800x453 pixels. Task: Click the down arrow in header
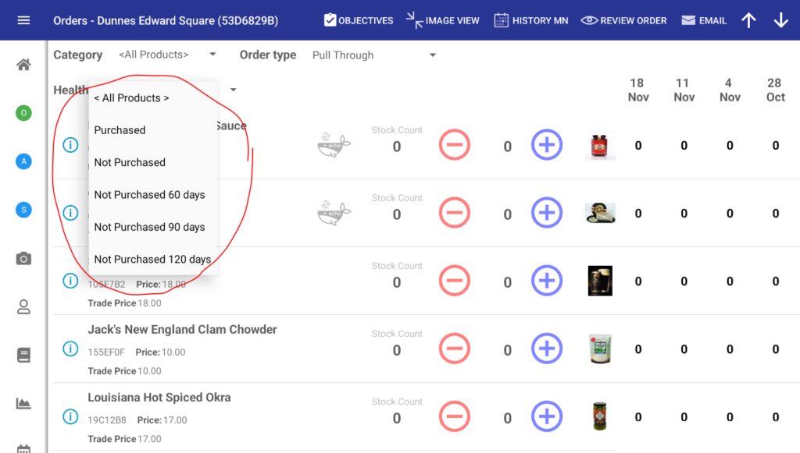[x=780, y=20]
